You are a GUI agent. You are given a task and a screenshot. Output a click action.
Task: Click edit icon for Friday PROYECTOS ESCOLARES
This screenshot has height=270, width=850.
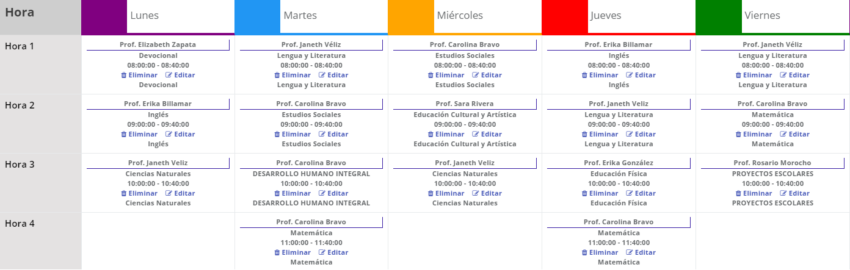point(783,193)
